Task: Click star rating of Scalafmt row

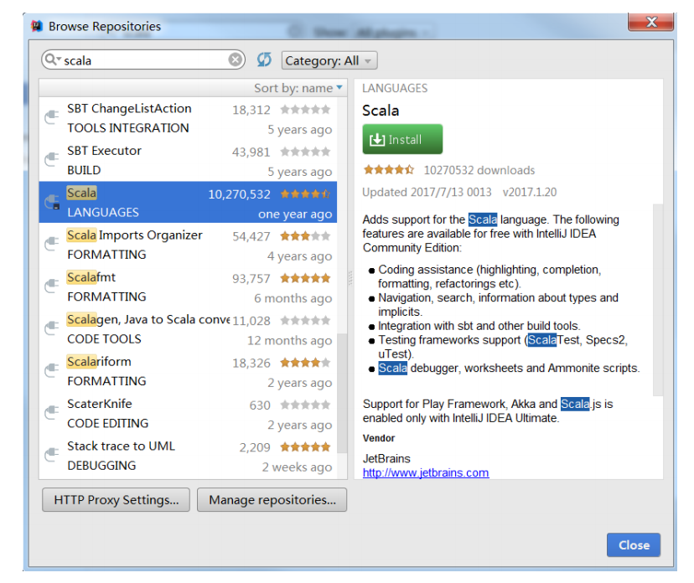Action: pos(305,278)
